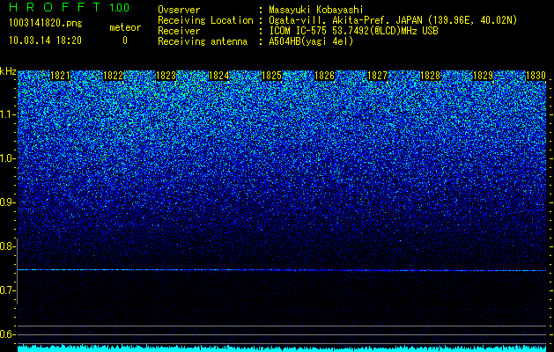Viewport: 554px width, 352px height.
Task: Click the 1829 time marker
Action: pyautogui.click(x=483, y=76)
